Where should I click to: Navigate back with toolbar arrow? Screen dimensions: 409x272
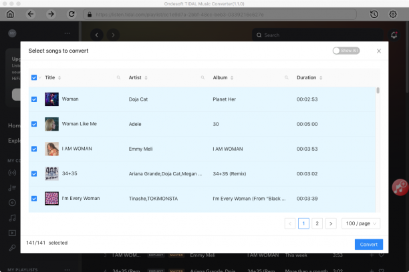point(31,14)
